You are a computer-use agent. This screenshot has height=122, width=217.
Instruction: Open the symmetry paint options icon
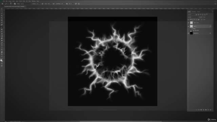(79, 4)
